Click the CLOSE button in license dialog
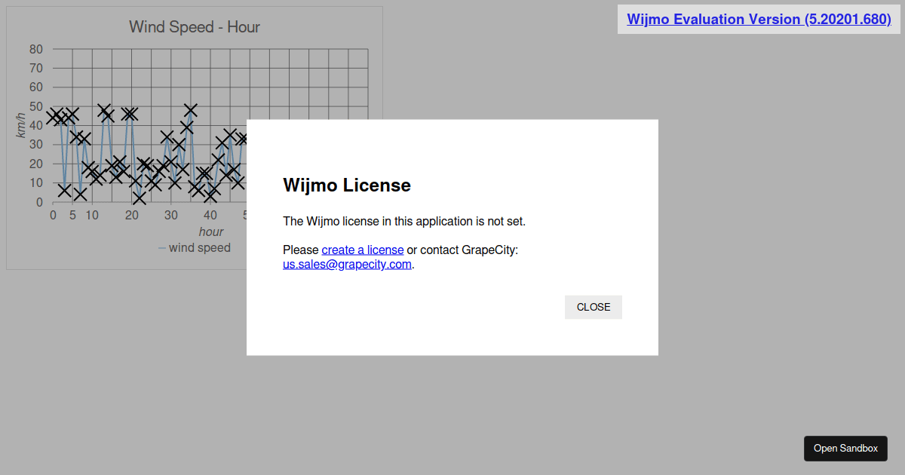Viewport: 905px width, 475px height. [593, 307]
